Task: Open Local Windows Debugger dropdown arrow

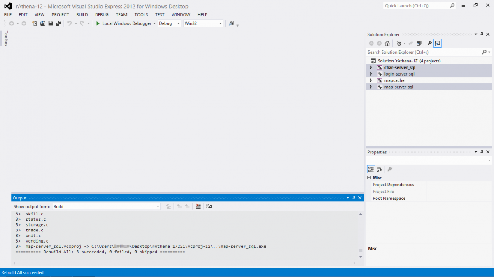Action: [x=154, y=23]
